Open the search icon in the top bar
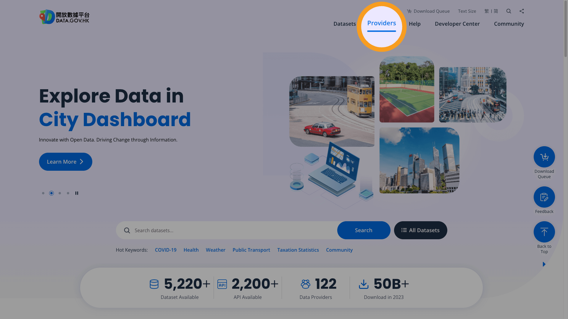Viewport: 568px width, 319px height. (x=509, y=11)
